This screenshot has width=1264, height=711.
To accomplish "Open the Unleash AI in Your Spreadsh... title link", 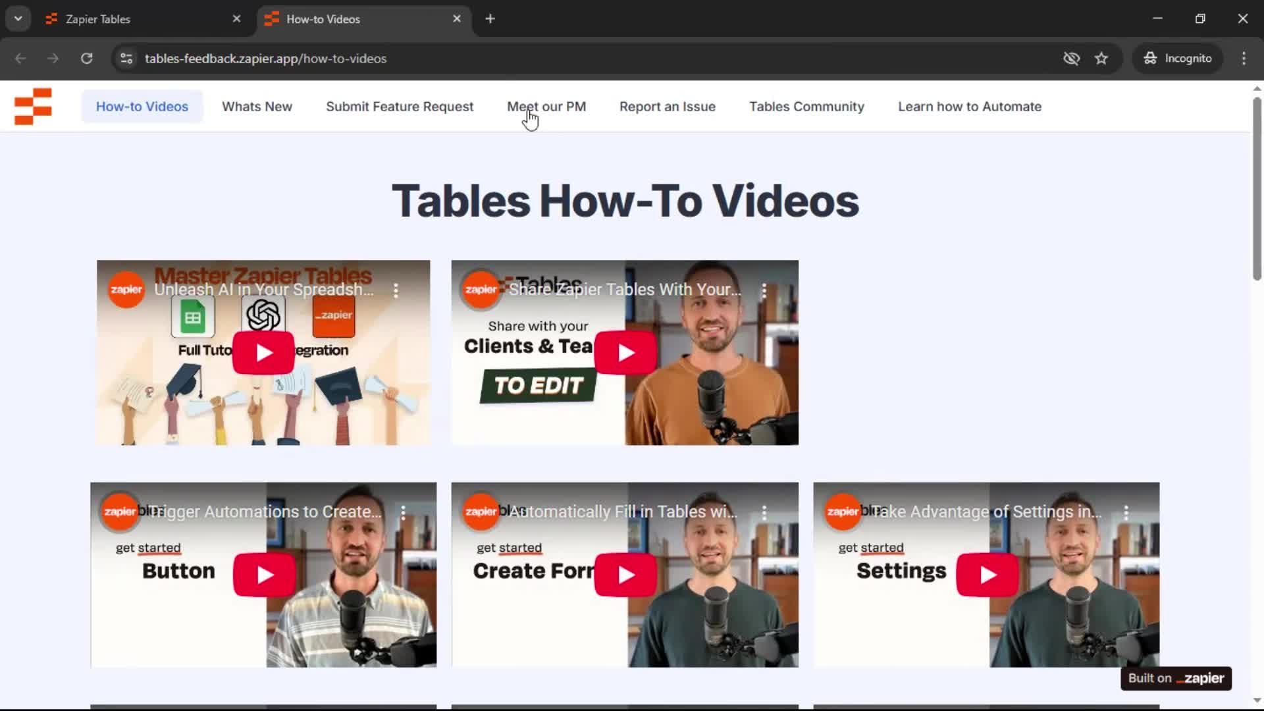I will click(264, 290).
